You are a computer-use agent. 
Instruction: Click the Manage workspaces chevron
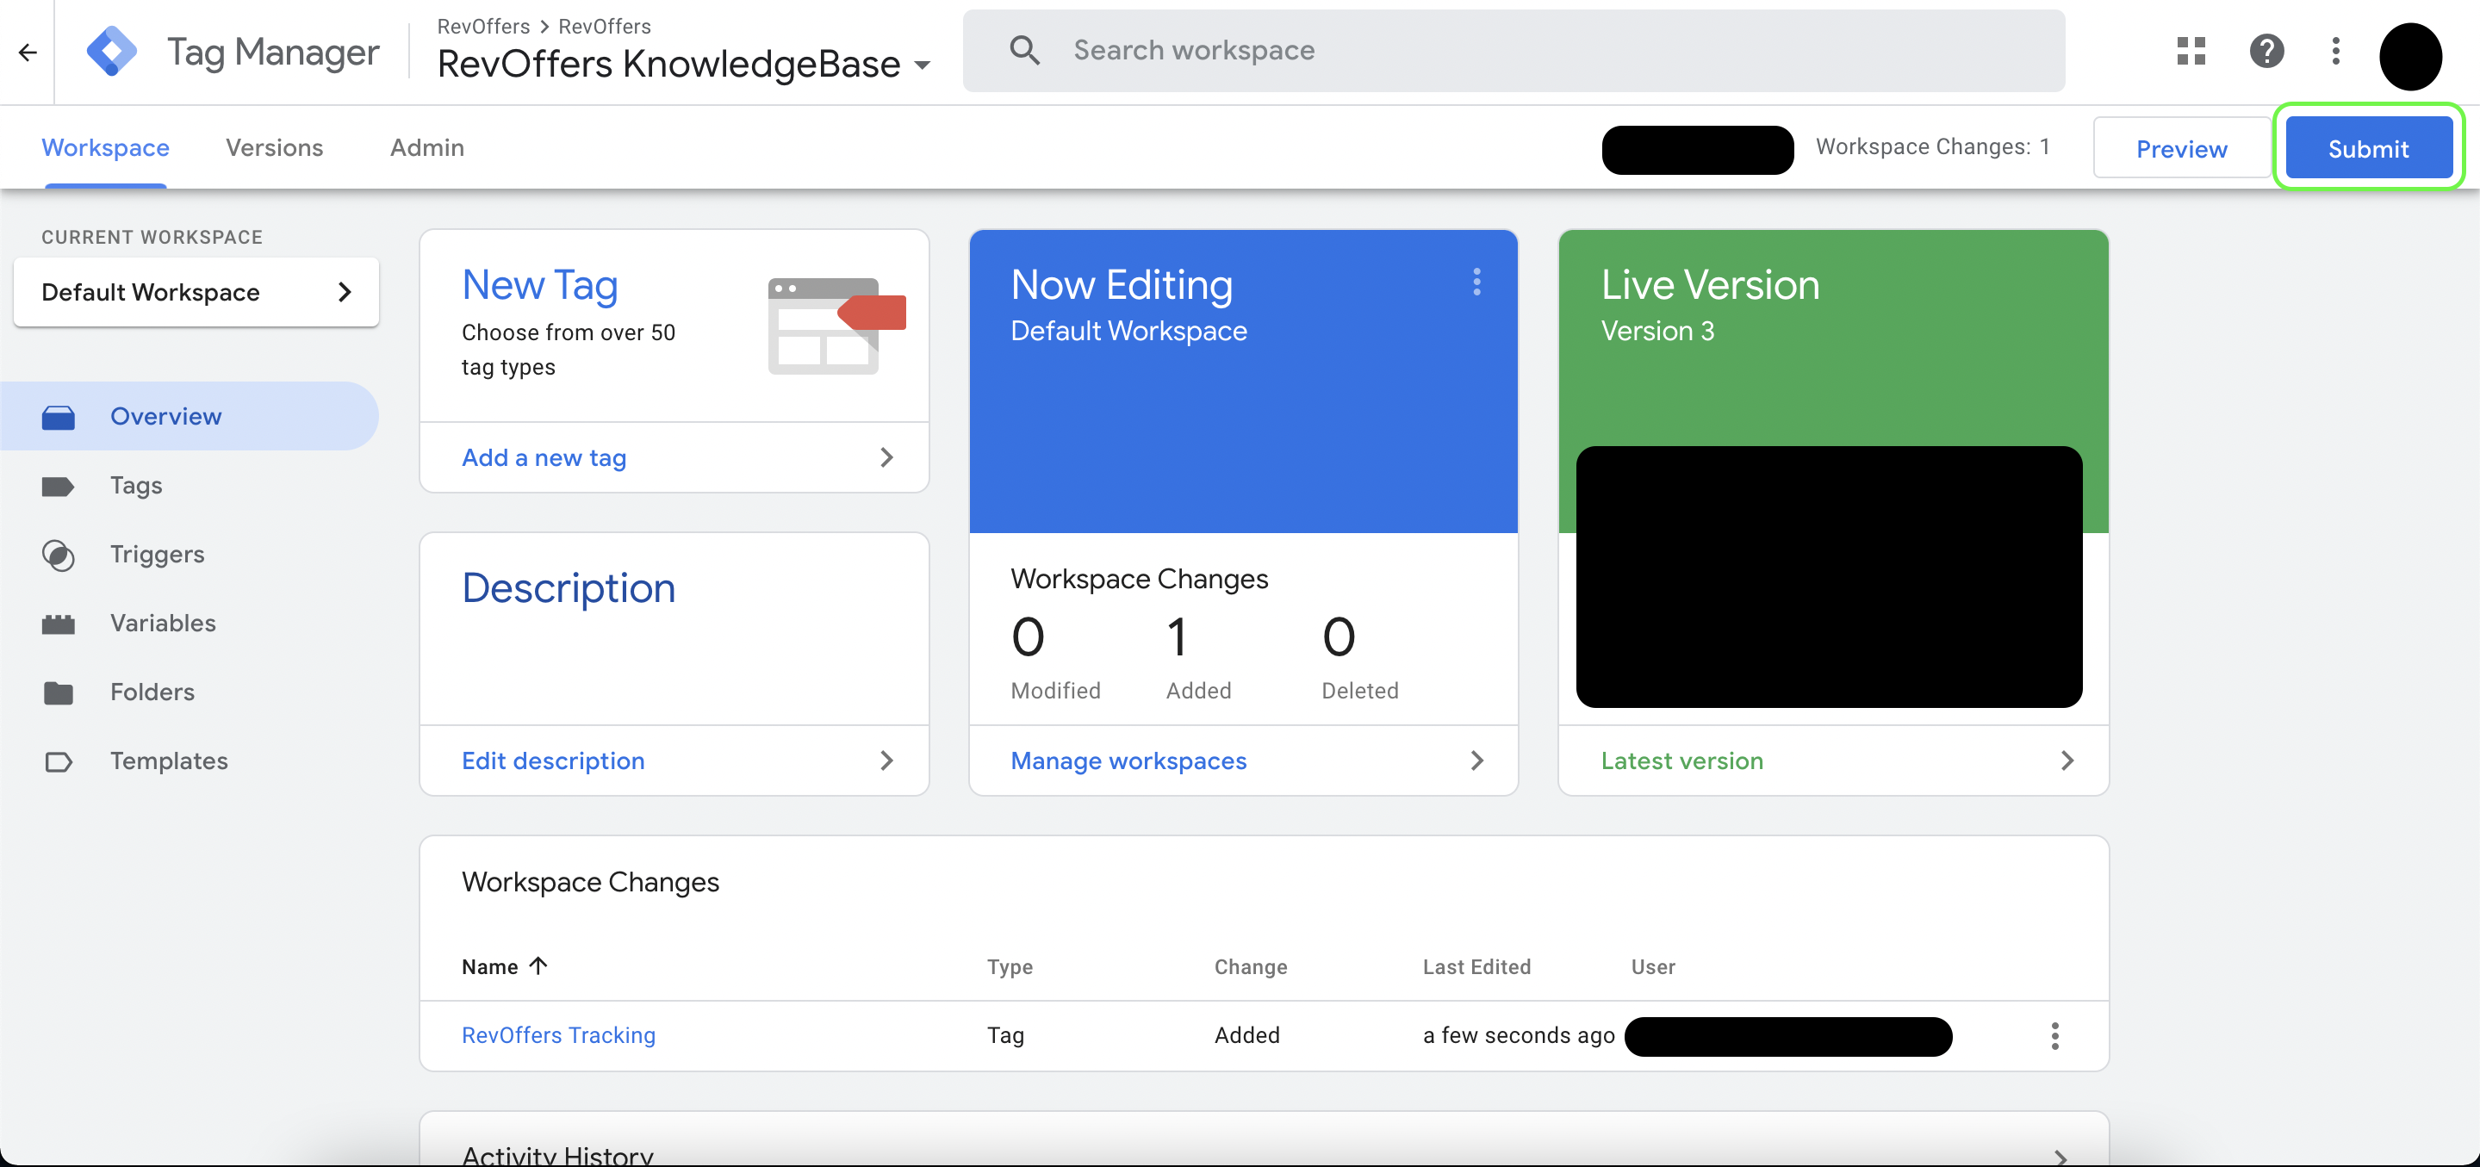1476,760
